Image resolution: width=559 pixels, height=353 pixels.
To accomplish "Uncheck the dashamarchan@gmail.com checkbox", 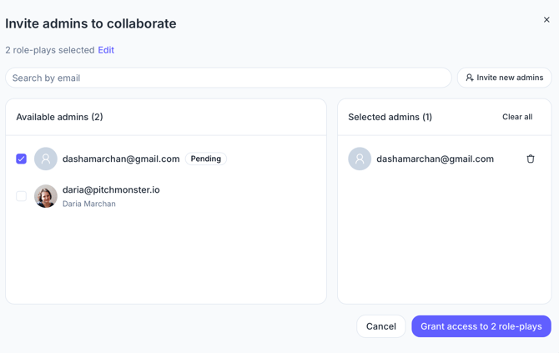I will tap(22, 159).
